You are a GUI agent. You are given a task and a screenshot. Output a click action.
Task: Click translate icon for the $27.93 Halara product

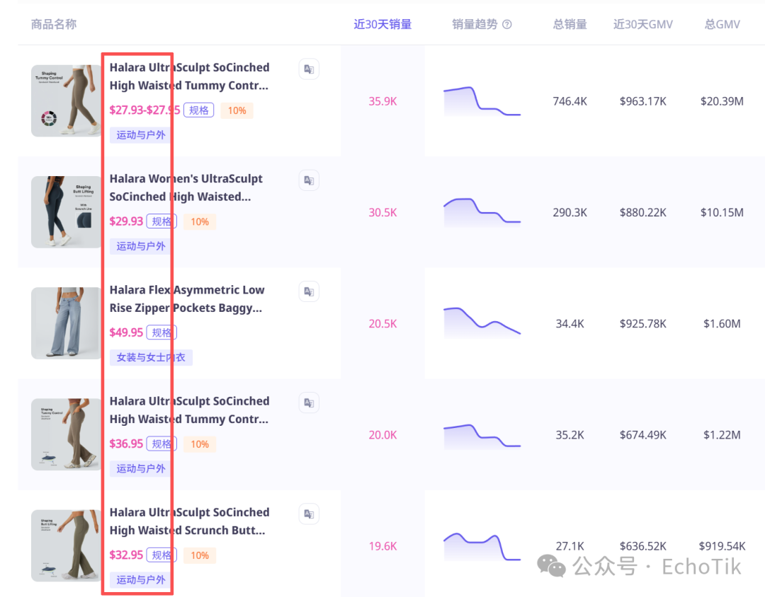pyautogui.click(x=309, y=69)
